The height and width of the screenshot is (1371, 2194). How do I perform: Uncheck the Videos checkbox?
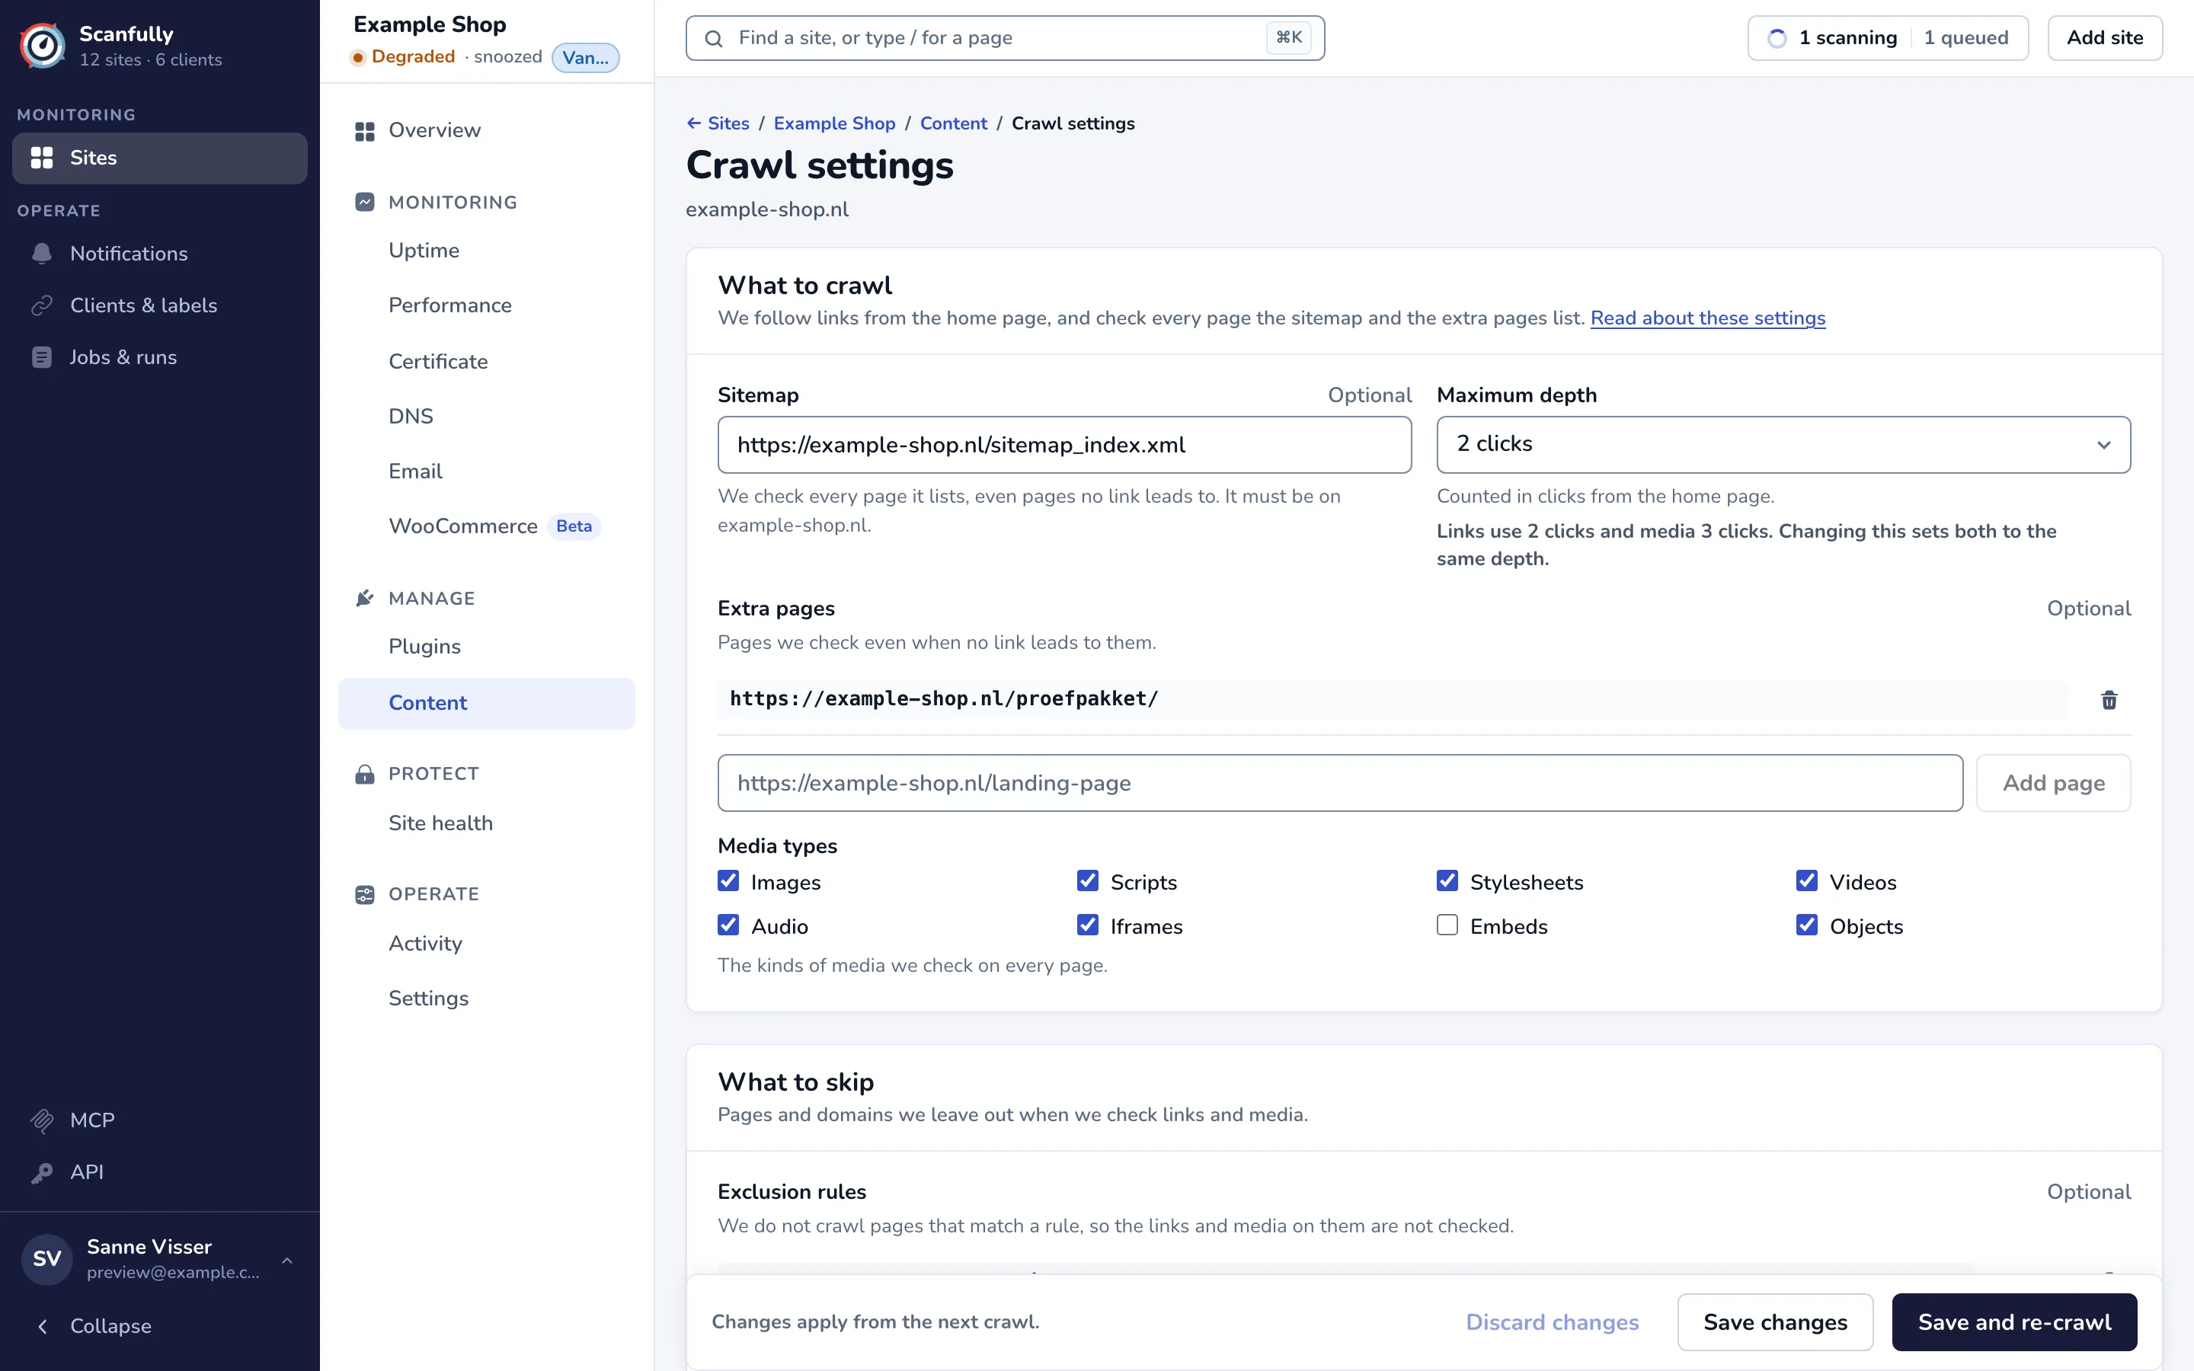[1807, 881]
